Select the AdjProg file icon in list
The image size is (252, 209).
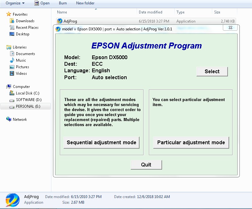[60, 21]
